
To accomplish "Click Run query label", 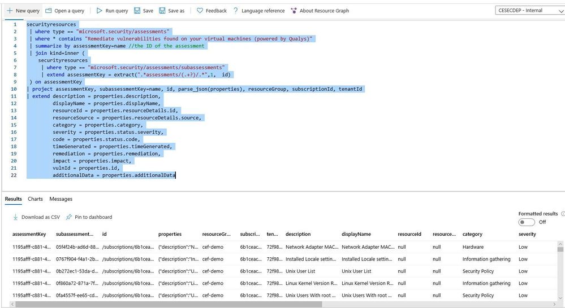I will click(x=117, y=11).
